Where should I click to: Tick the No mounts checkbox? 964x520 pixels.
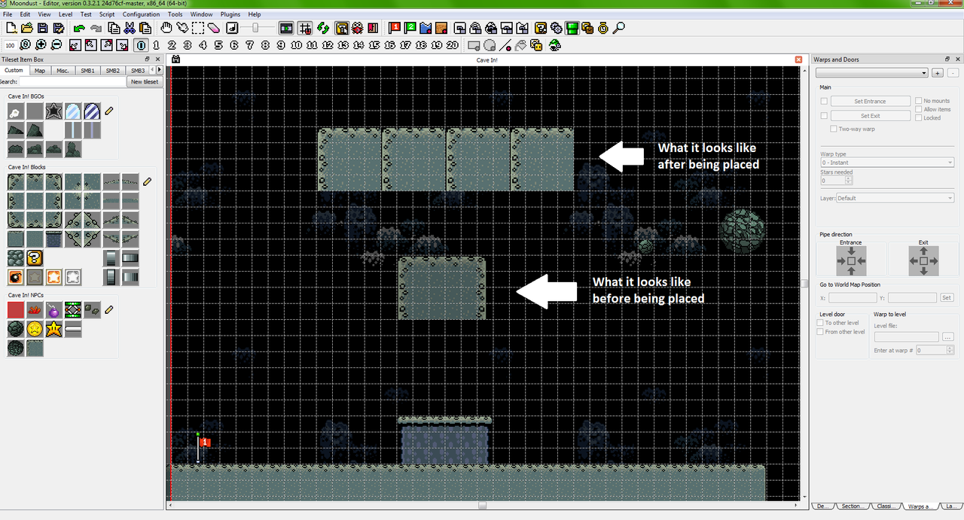click(918, 101)
